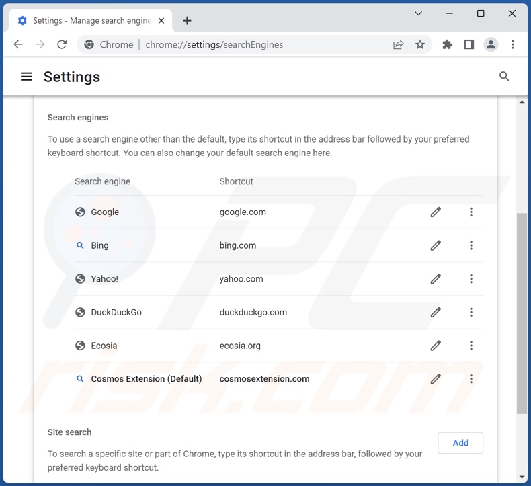Screen dimensions: 531x486
Task: Toggle the browser side panel
Action: click(469, 45)
